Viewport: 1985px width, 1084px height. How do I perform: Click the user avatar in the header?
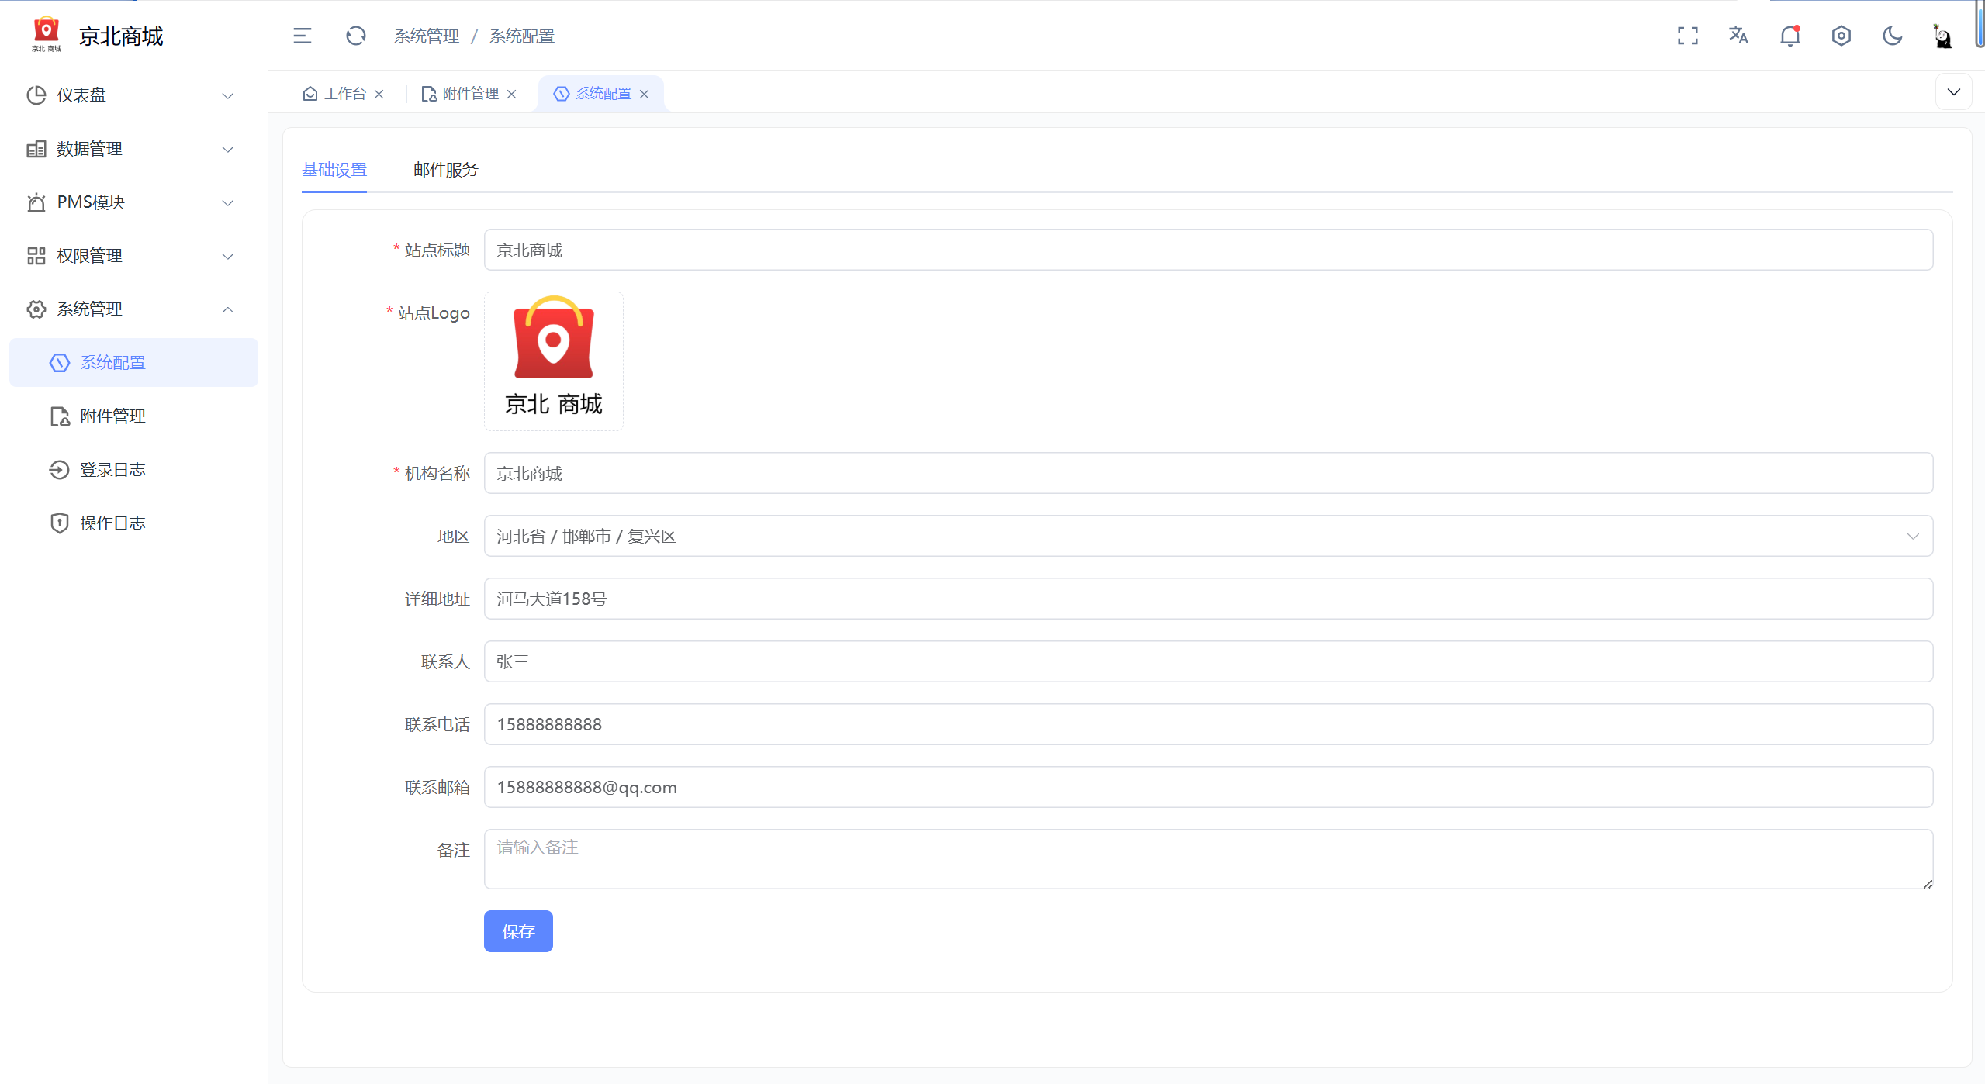1942,36
